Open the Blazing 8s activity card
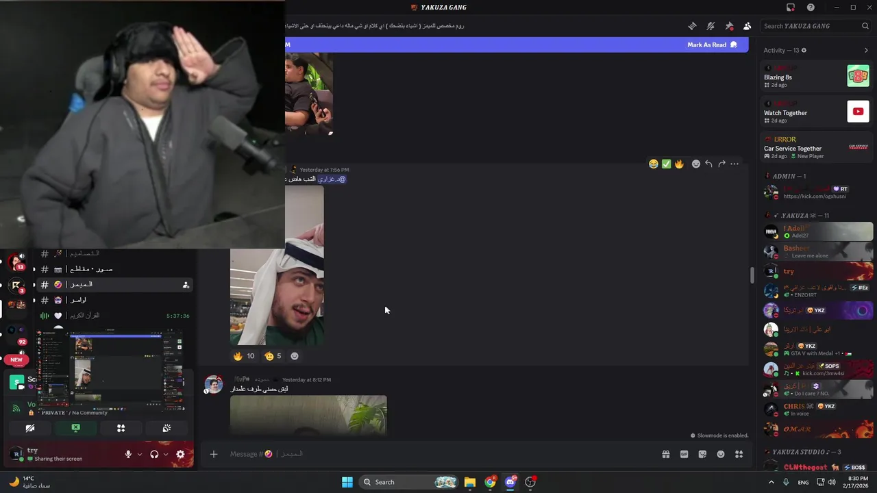This screenshot has height=493, width=877. [x=817, y=76]
